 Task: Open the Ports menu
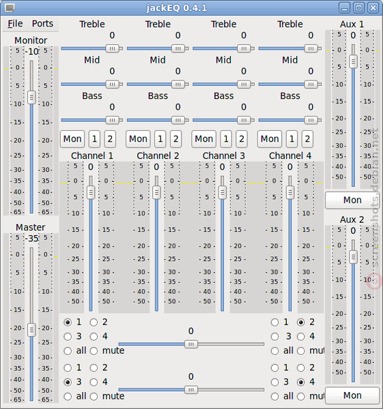(42, 24)
